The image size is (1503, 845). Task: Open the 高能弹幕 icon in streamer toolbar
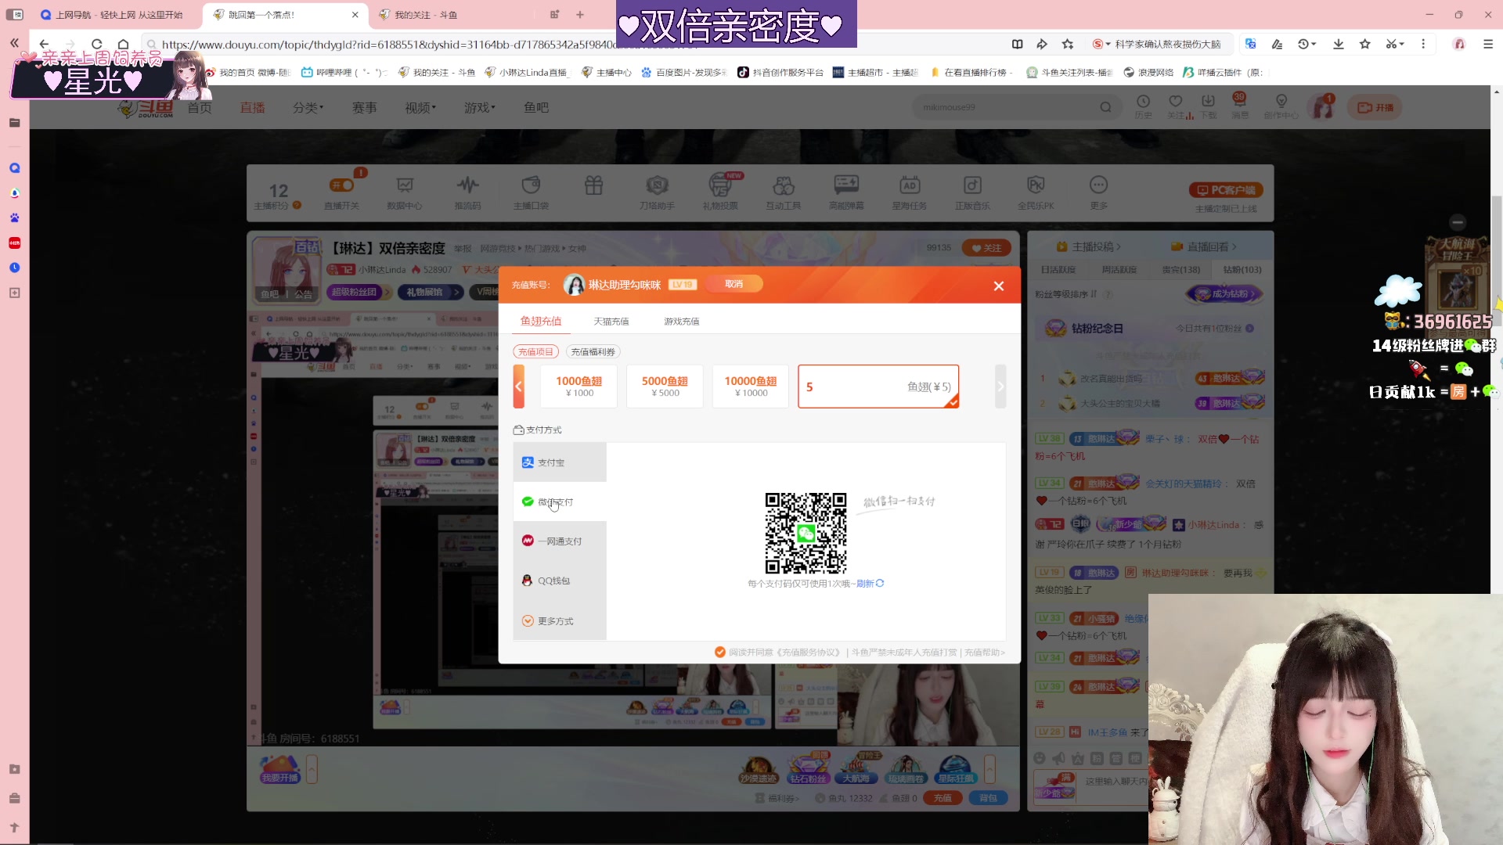point(846,192)
